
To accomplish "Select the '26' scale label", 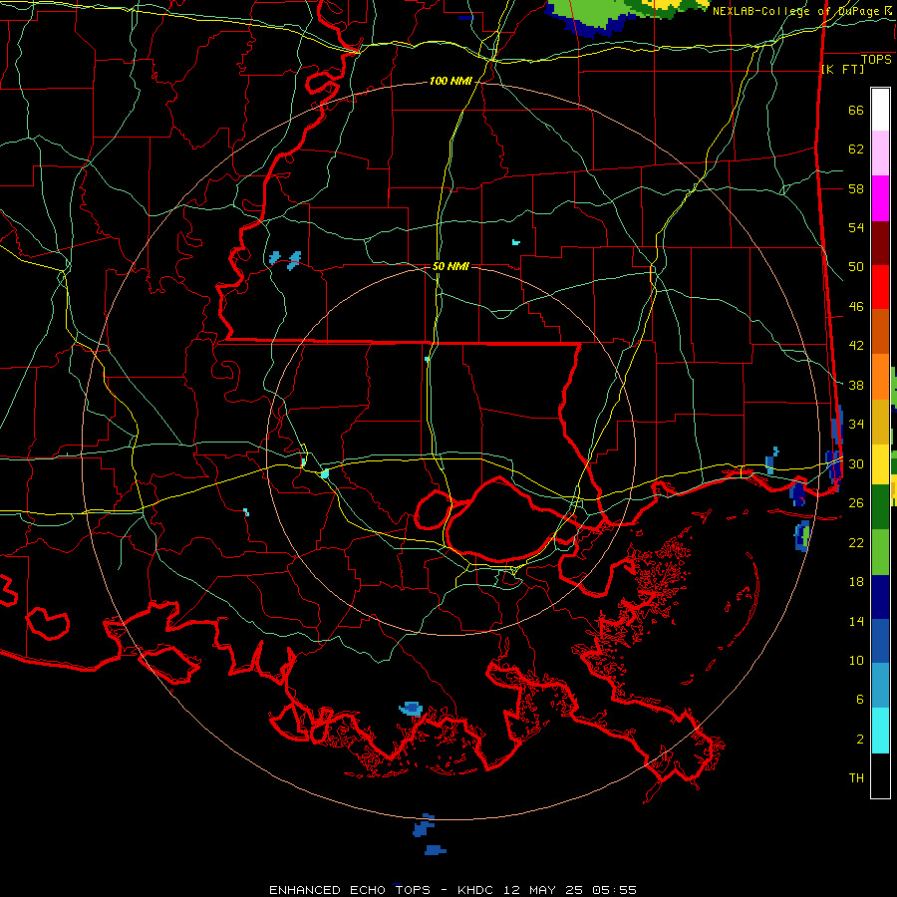I will click(856, 503).
